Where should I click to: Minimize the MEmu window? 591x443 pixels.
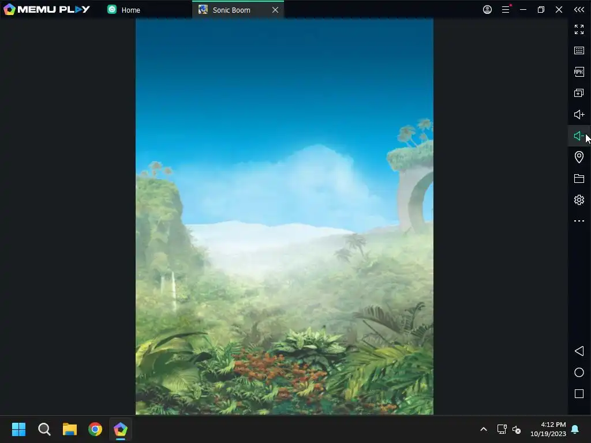(x=523, y=9)
